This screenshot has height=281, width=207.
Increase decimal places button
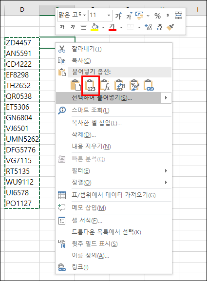(x=149, y=27)
